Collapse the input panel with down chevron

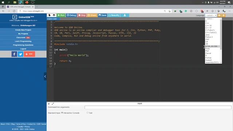(x=49, y=104)
